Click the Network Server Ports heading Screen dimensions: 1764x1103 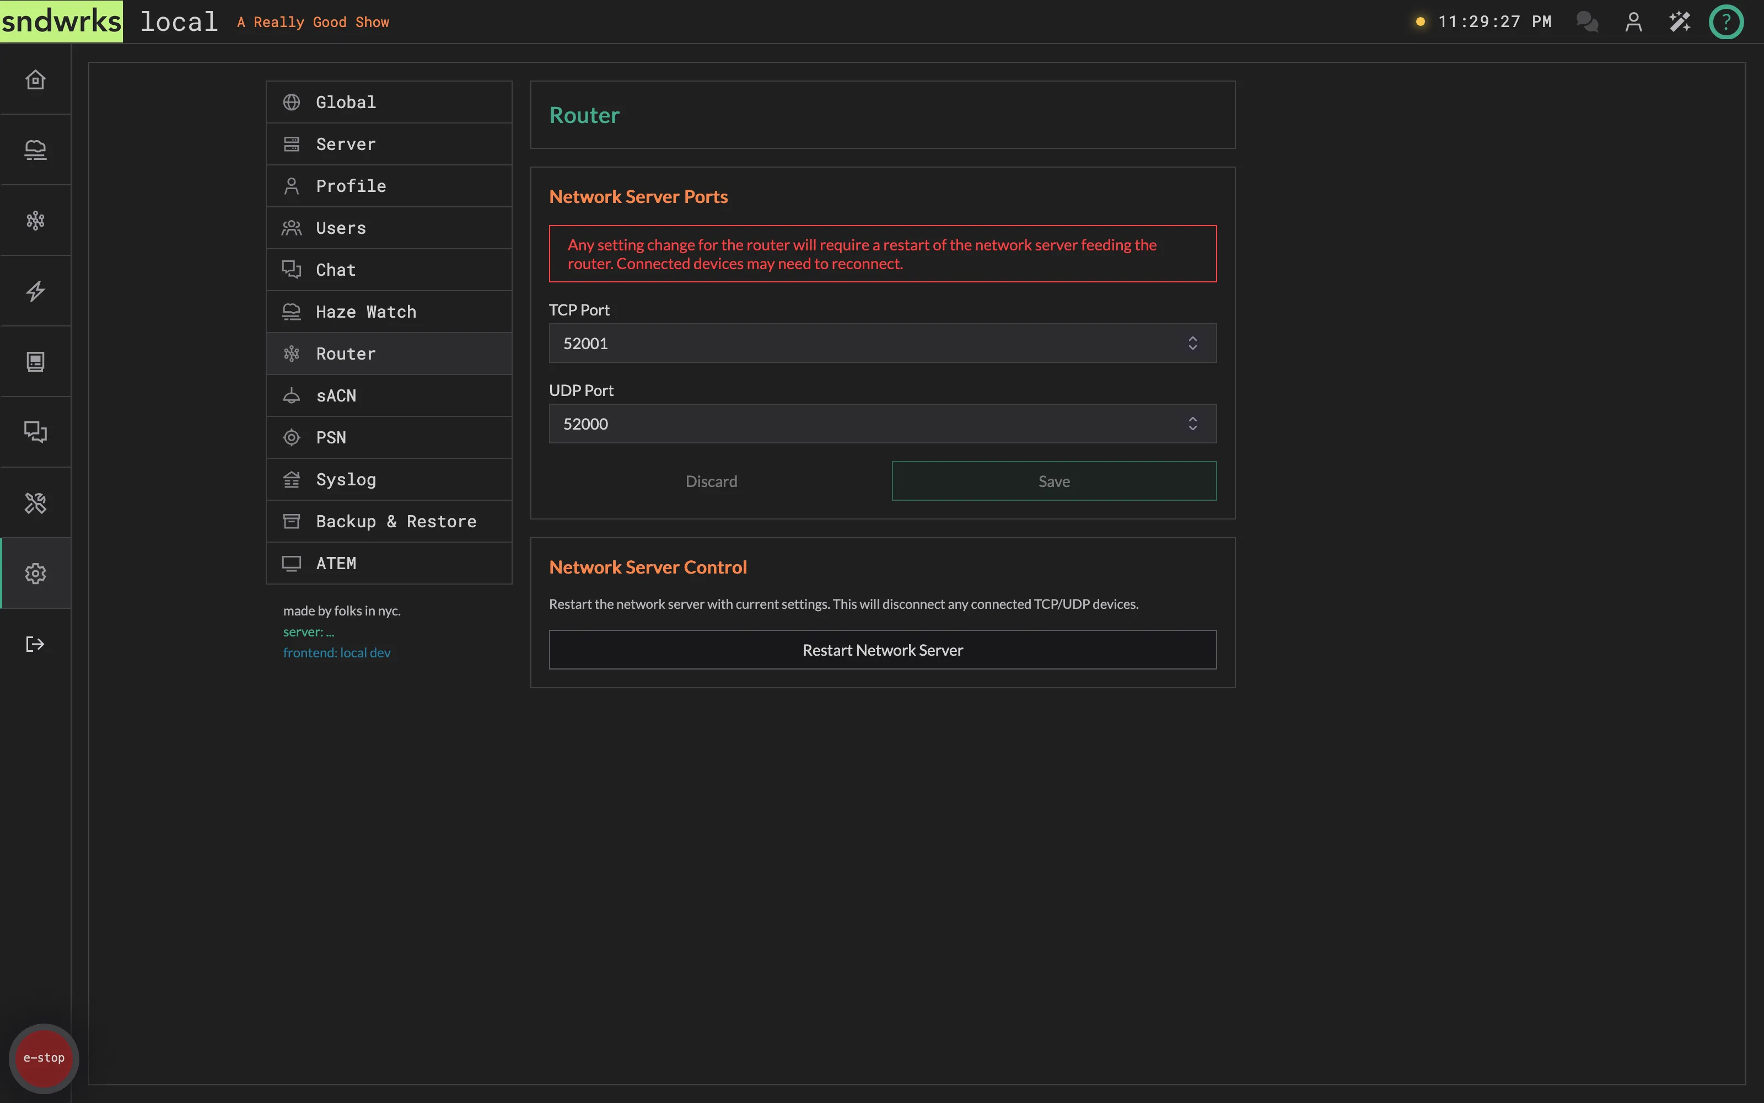pos(638,196)
